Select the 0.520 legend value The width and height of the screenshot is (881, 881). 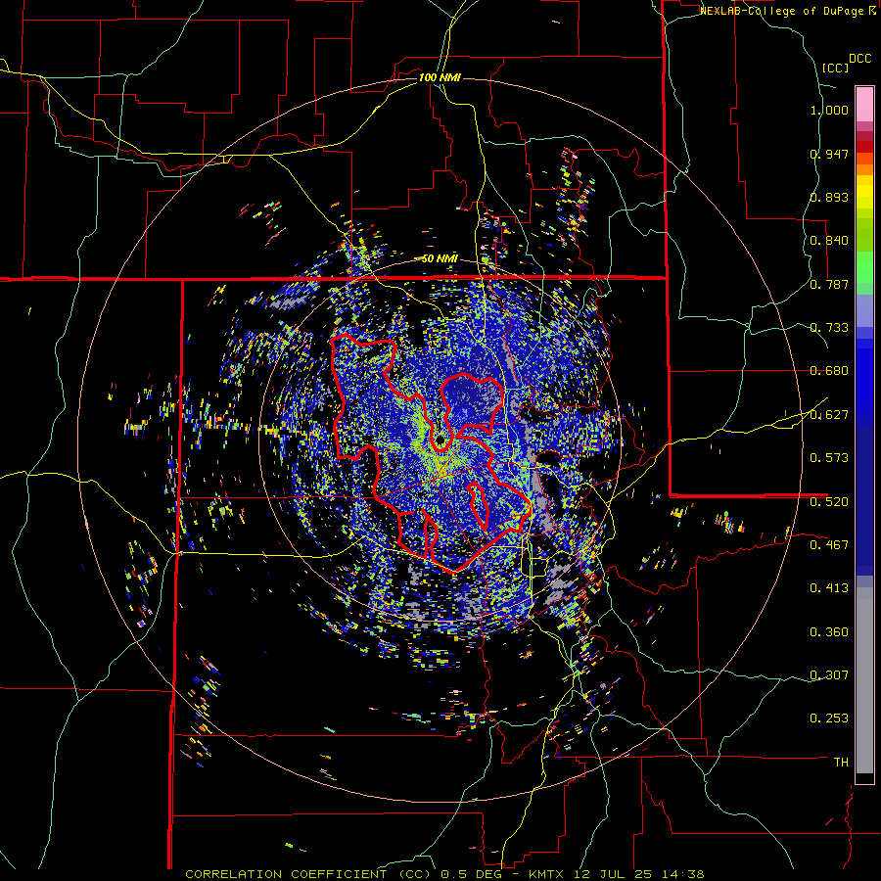click(x=829, y=501)
